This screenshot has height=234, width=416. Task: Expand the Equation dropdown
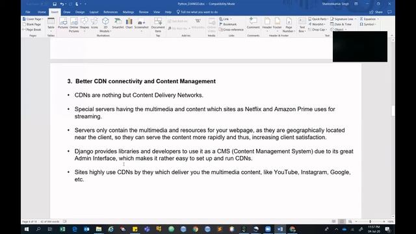click(378, 19)
